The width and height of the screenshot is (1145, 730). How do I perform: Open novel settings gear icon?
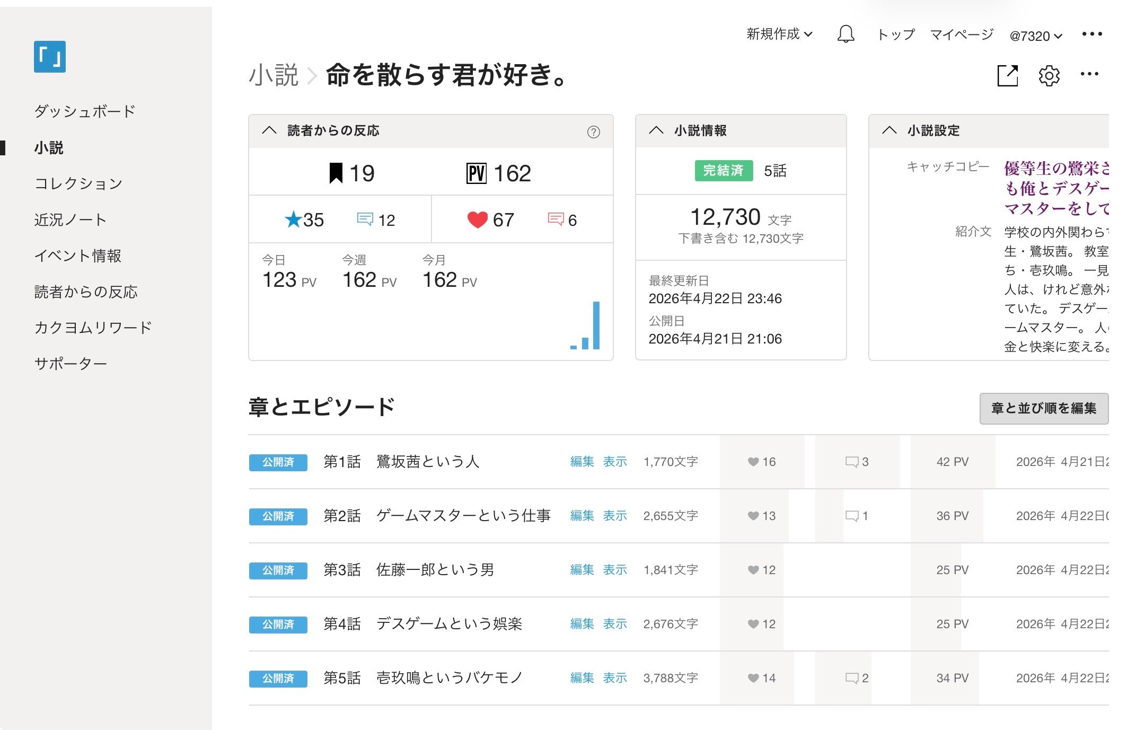1049,76
